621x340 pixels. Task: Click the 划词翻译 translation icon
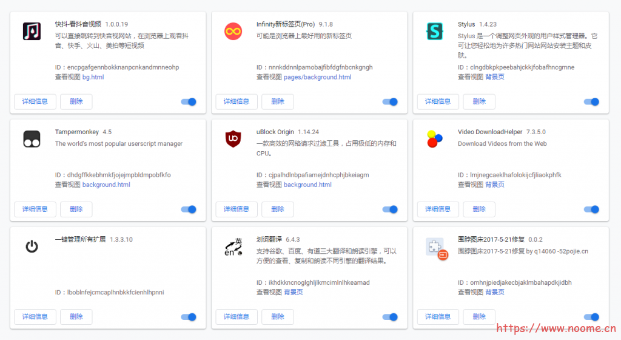(233, 247)
